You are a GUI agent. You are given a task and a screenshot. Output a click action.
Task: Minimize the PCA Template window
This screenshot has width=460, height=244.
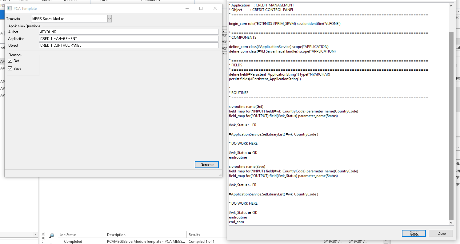[187, 8]
